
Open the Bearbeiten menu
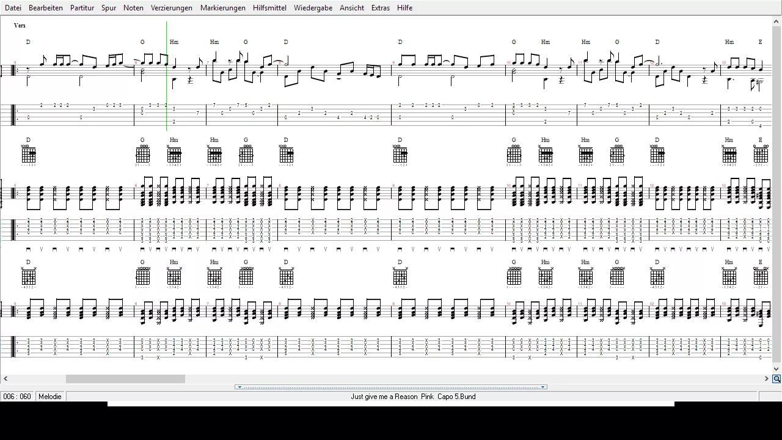pyautogui.click(x=46, y=8)
